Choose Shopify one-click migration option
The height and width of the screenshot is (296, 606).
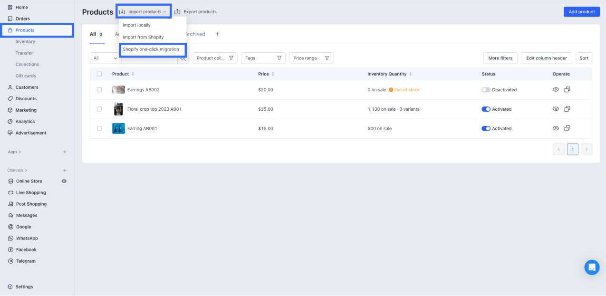[x=151, y=49]
